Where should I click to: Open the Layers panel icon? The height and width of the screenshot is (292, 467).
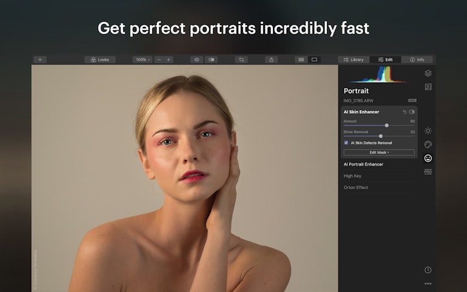[428, 73]
